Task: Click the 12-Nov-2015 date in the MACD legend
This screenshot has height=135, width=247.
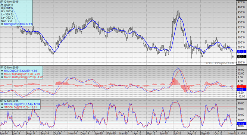Action: tap(11, 67)
